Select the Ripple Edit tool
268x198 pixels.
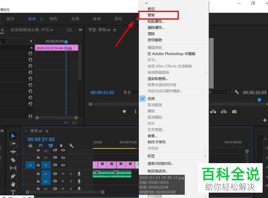(13, 152)
